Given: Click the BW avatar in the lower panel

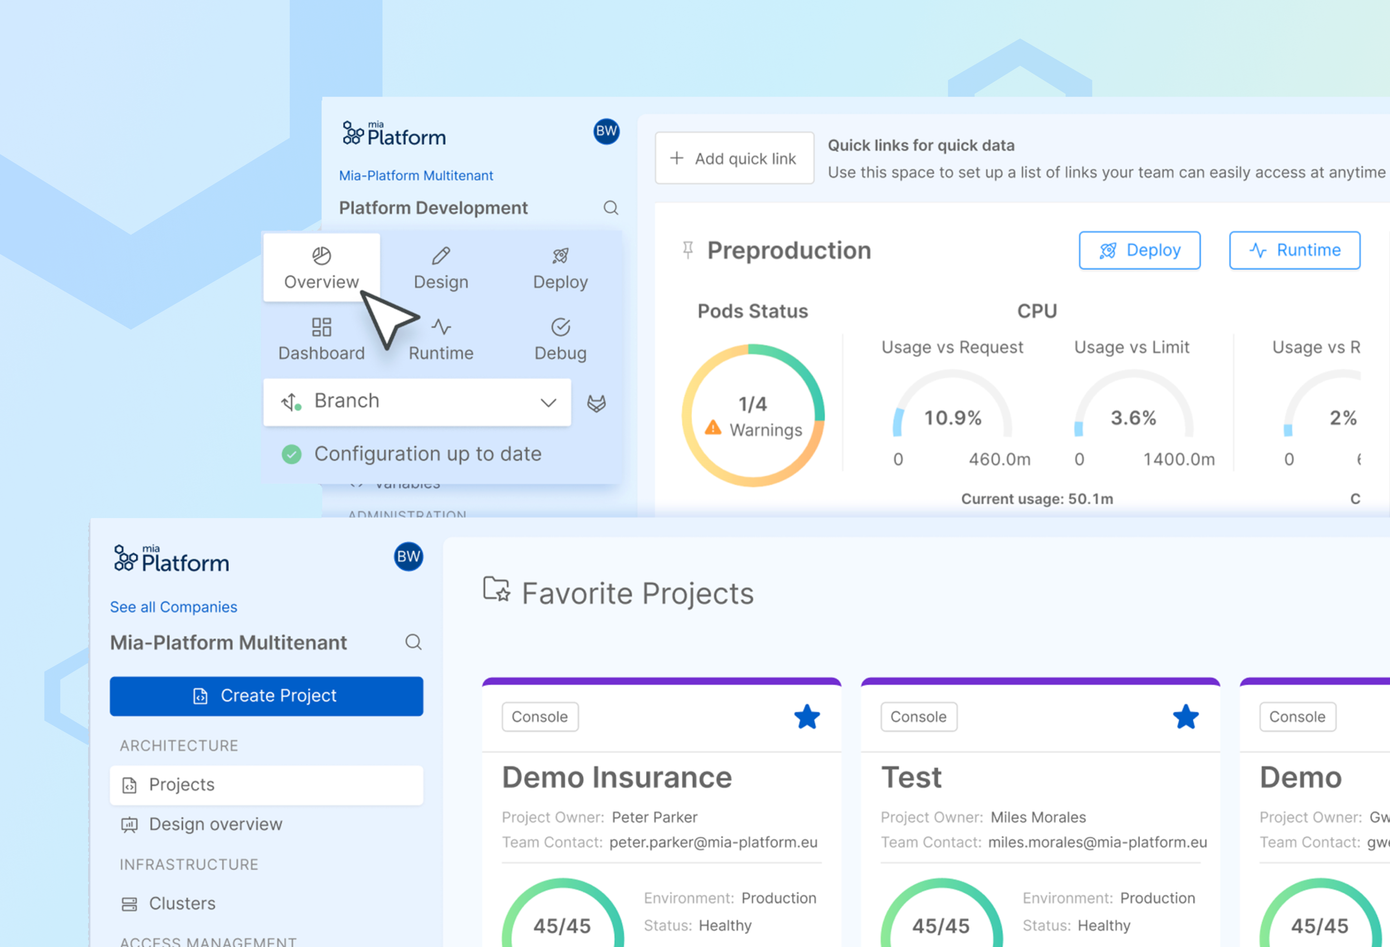Looking at the screenshot, I should [x=408, y=557].
